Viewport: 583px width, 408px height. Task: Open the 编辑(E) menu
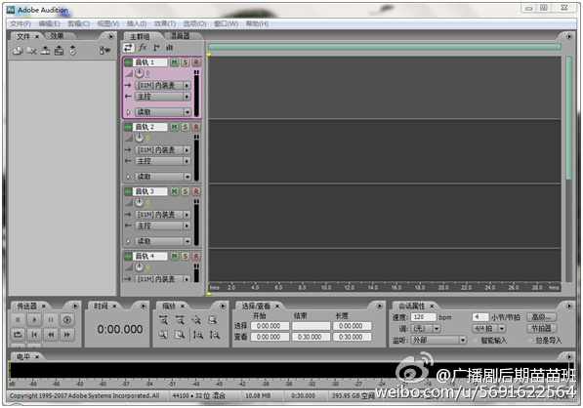49,23
